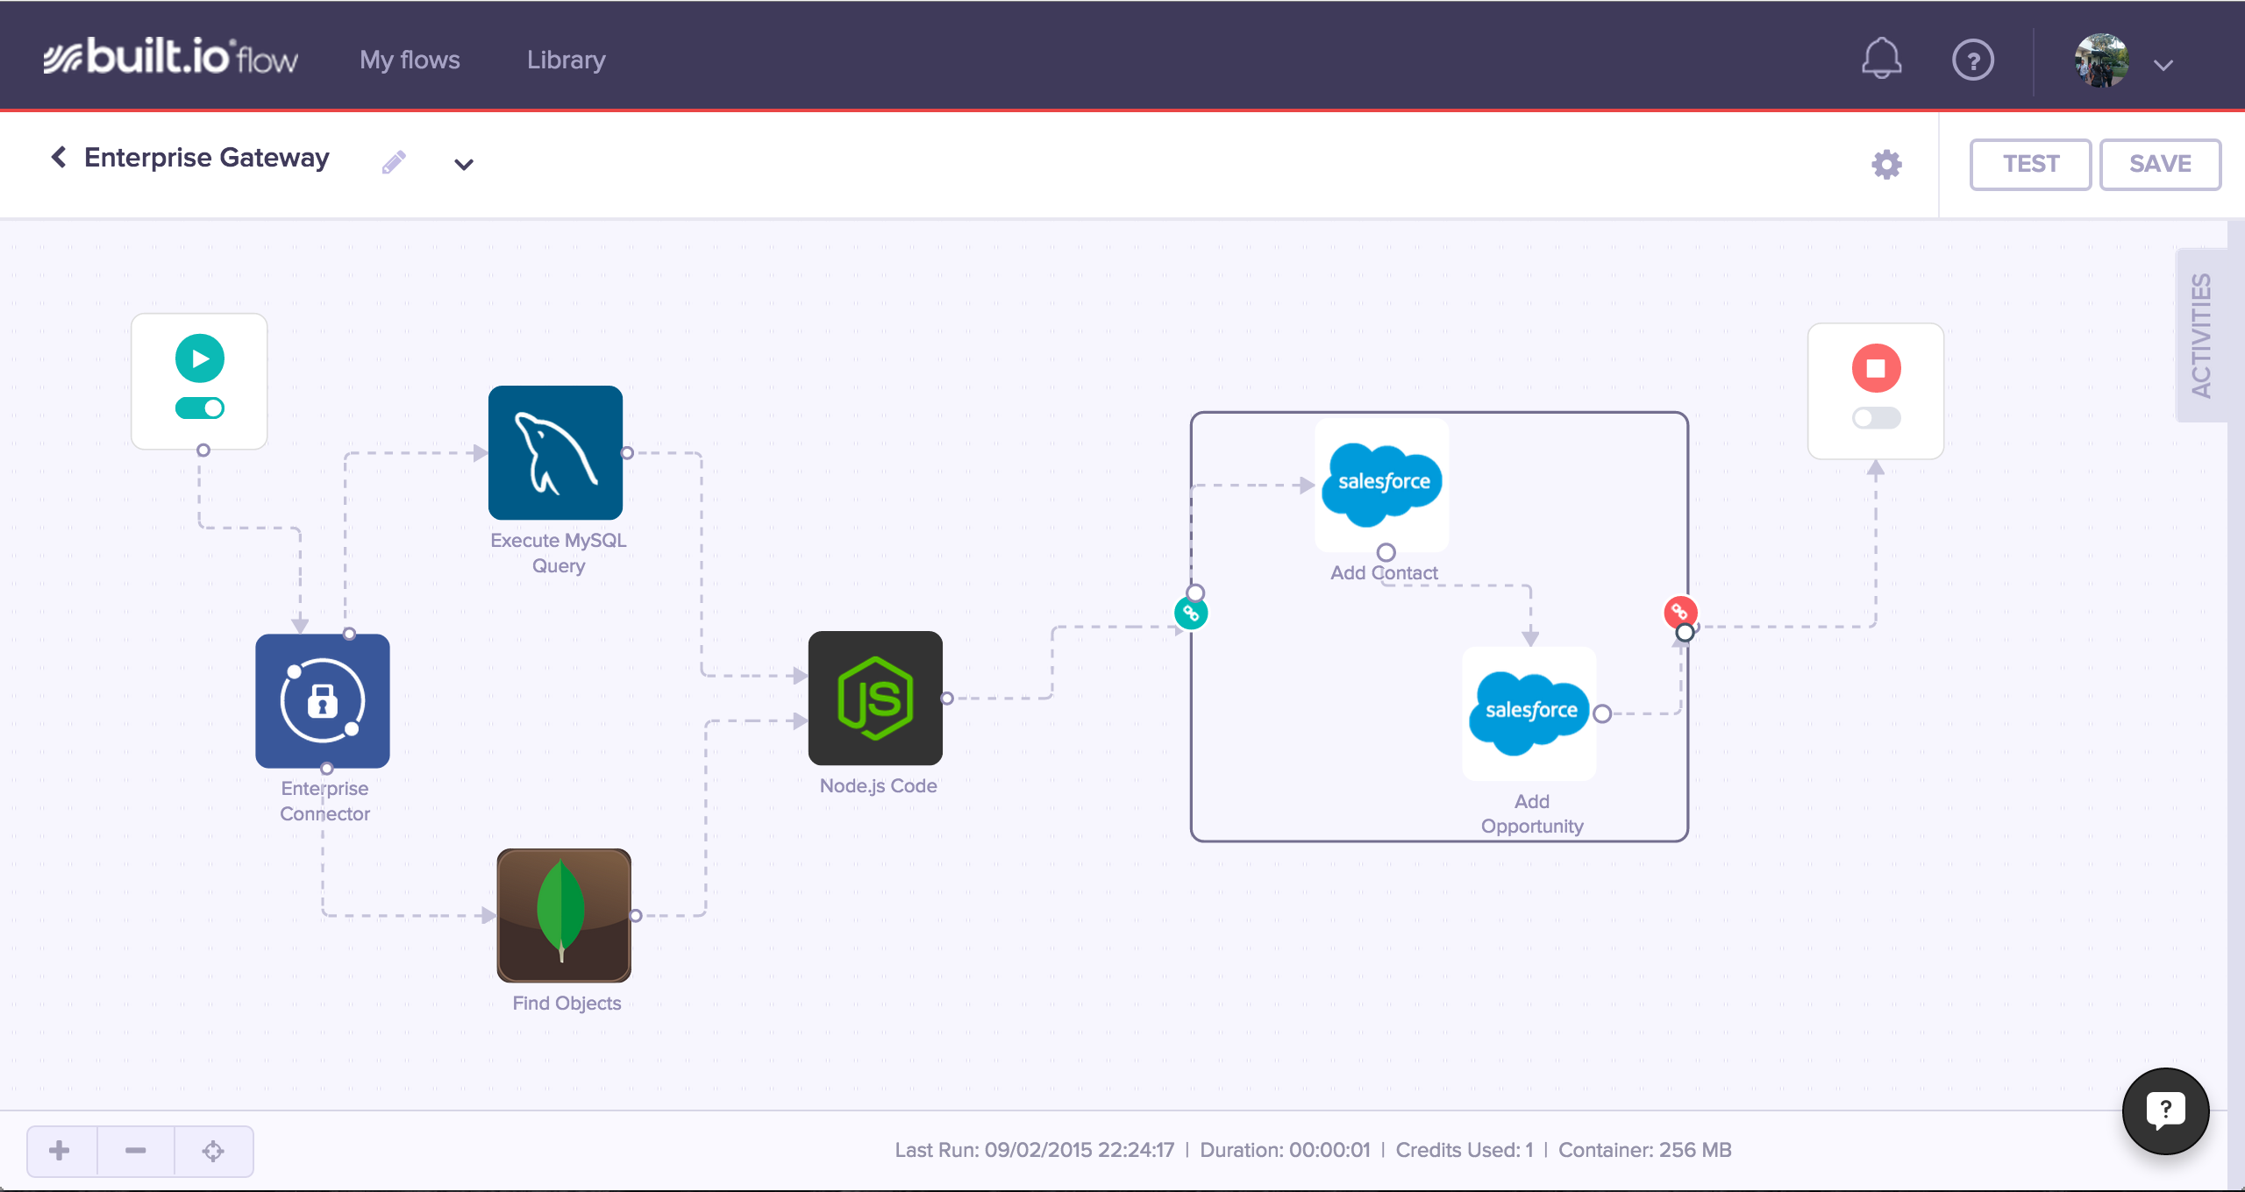Screen dimensions: 2245x1192
Task: Go to My flows
Action: tap(410, 60)
